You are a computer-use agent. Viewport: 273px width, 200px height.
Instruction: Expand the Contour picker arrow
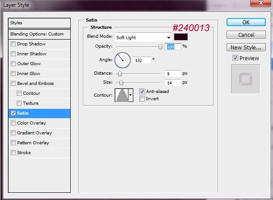tap(131, 95)
